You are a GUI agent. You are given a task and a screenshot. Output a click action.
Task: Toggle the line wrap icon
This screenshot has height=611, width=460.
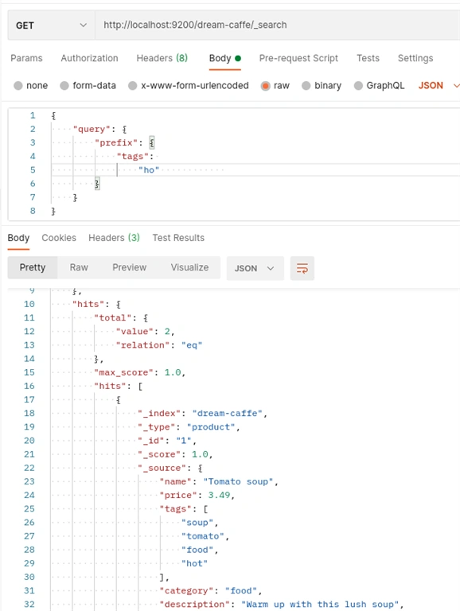click(302, 268)
